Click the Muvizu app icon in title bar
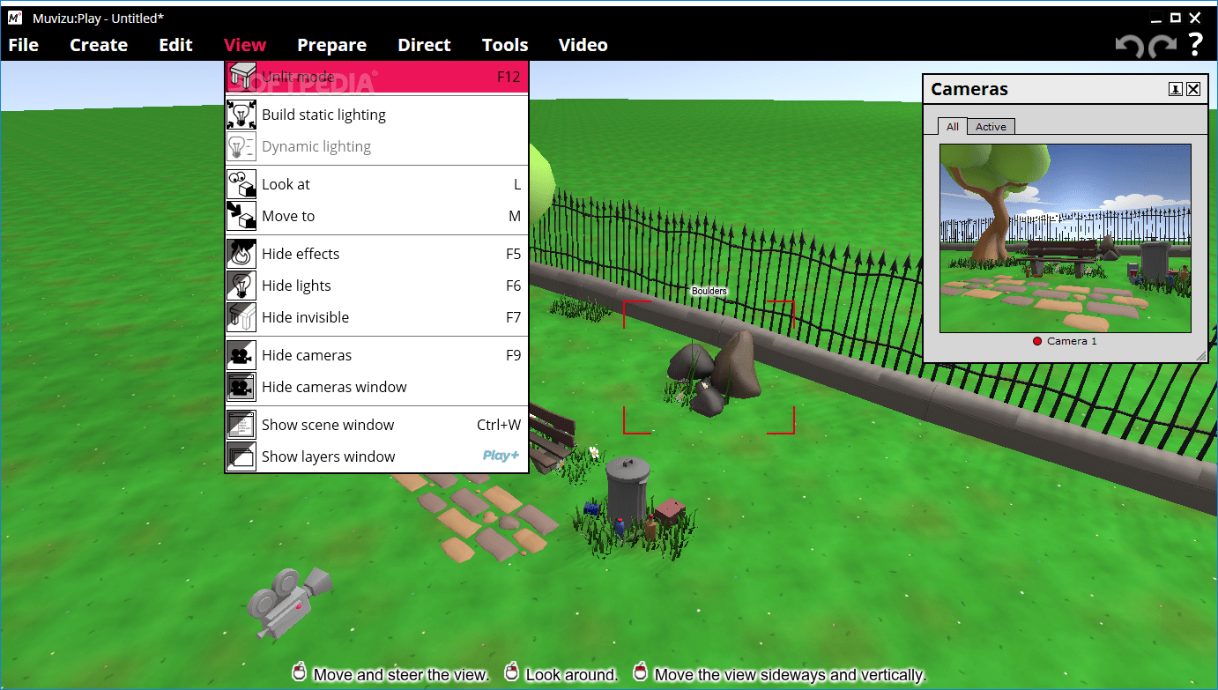The image size is (1218, 690). 15,18
